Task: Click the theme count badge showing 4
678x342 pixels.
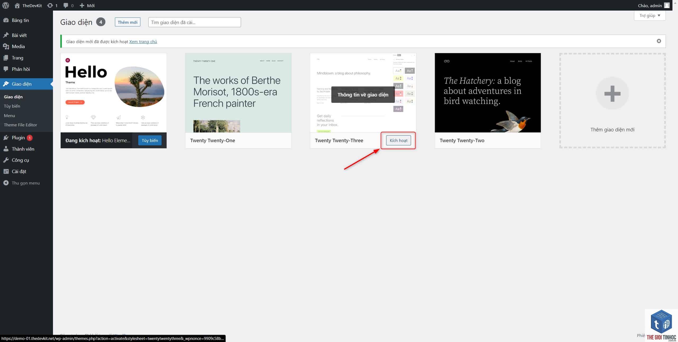Action: (101, 22)
